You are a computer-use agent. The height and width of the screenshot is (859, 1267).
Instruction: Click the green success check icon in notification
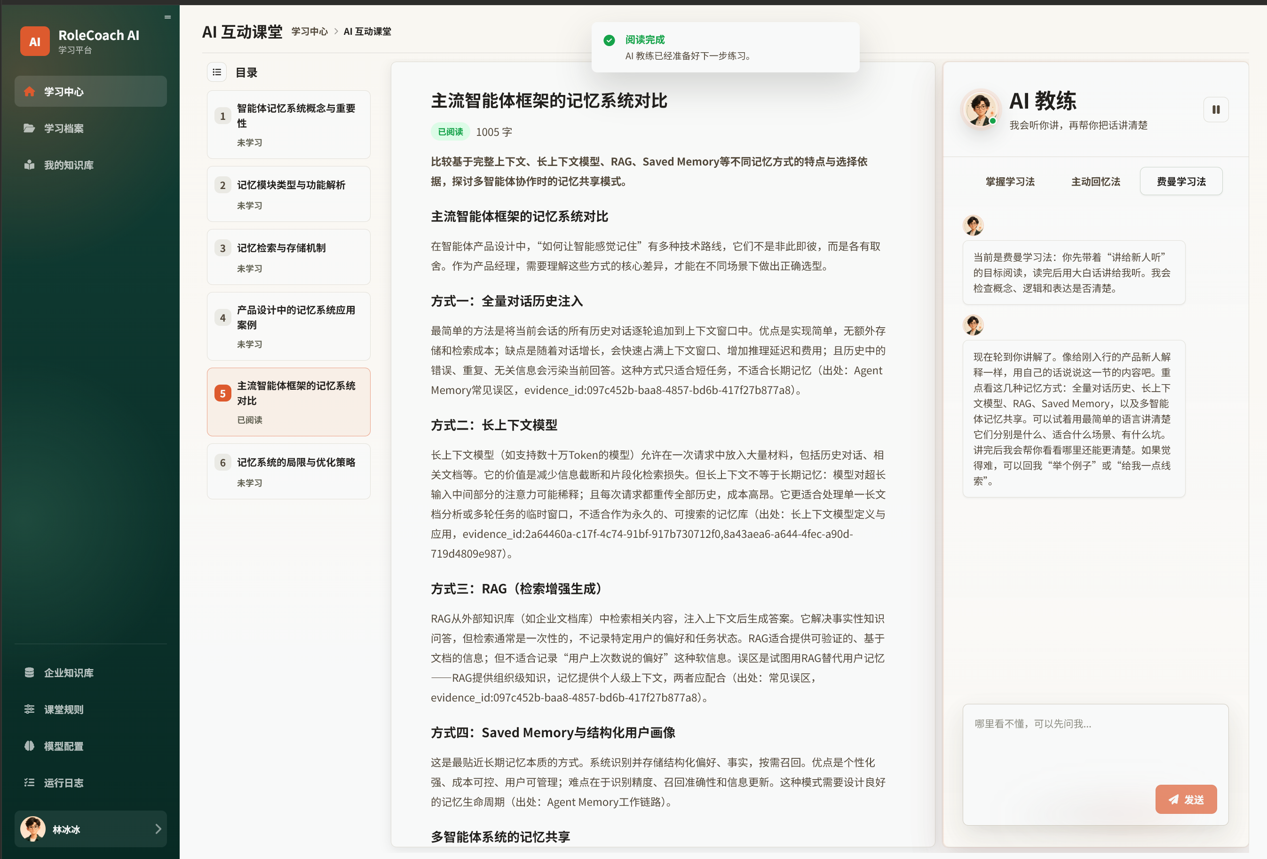[609, 40]
